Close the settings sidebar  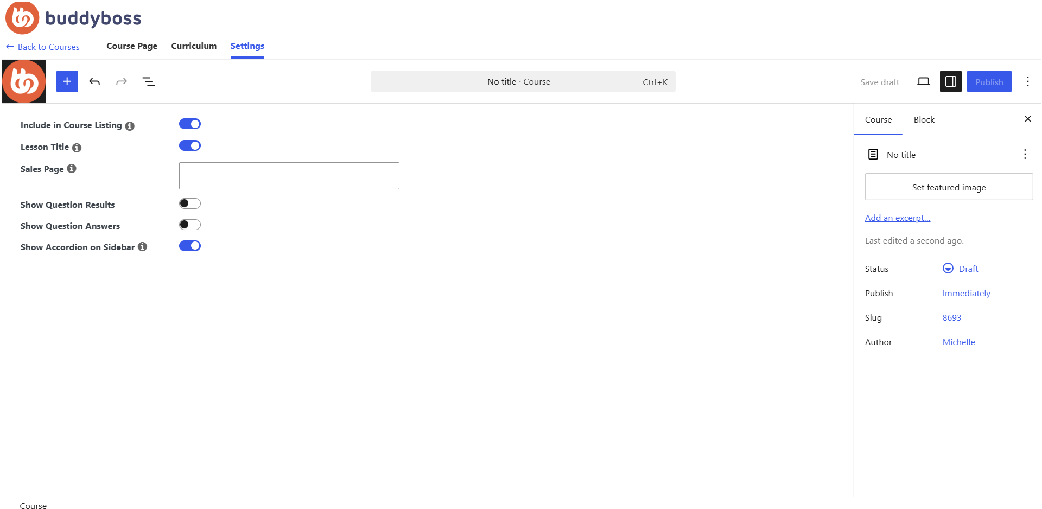[x=1028, y=119]
